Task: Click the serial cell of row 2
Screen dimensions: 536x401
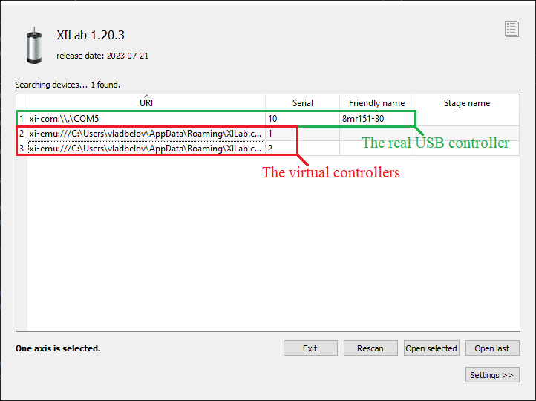Action: point(303,134)
